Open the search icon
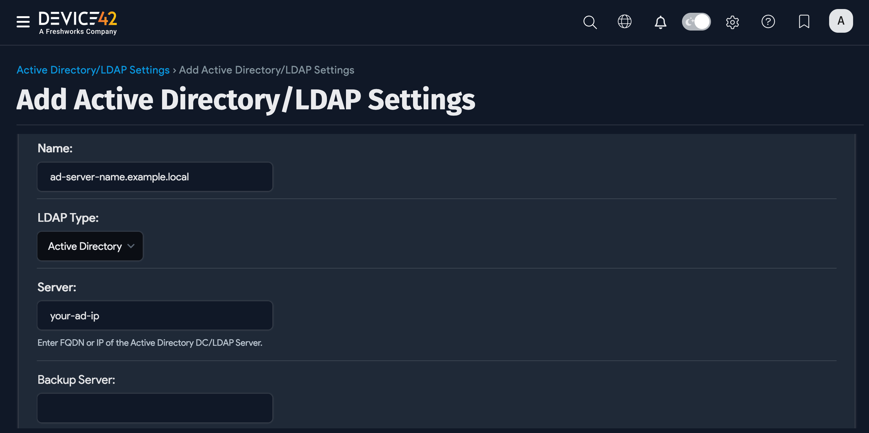This screenshot has height=433, width=869. coord(590,21)
